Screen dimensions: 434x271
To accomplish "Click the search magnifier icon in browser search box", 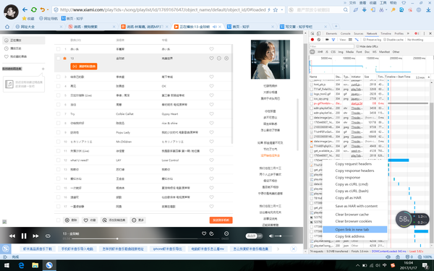I will (346, 9).
